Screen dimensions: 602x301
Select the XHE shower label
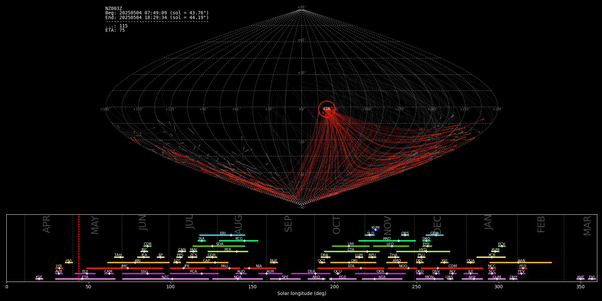580,277
